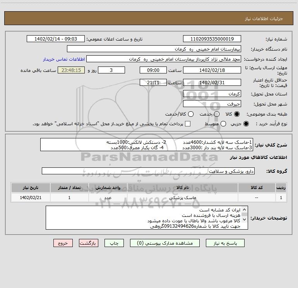Click the عدد unit cell in table

(108, 198)
